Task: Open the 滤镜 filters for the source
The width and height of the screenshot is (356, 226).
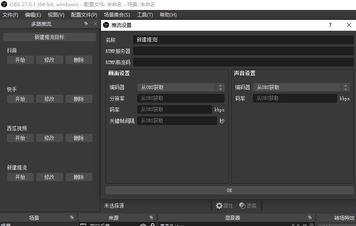Action: 248,206
